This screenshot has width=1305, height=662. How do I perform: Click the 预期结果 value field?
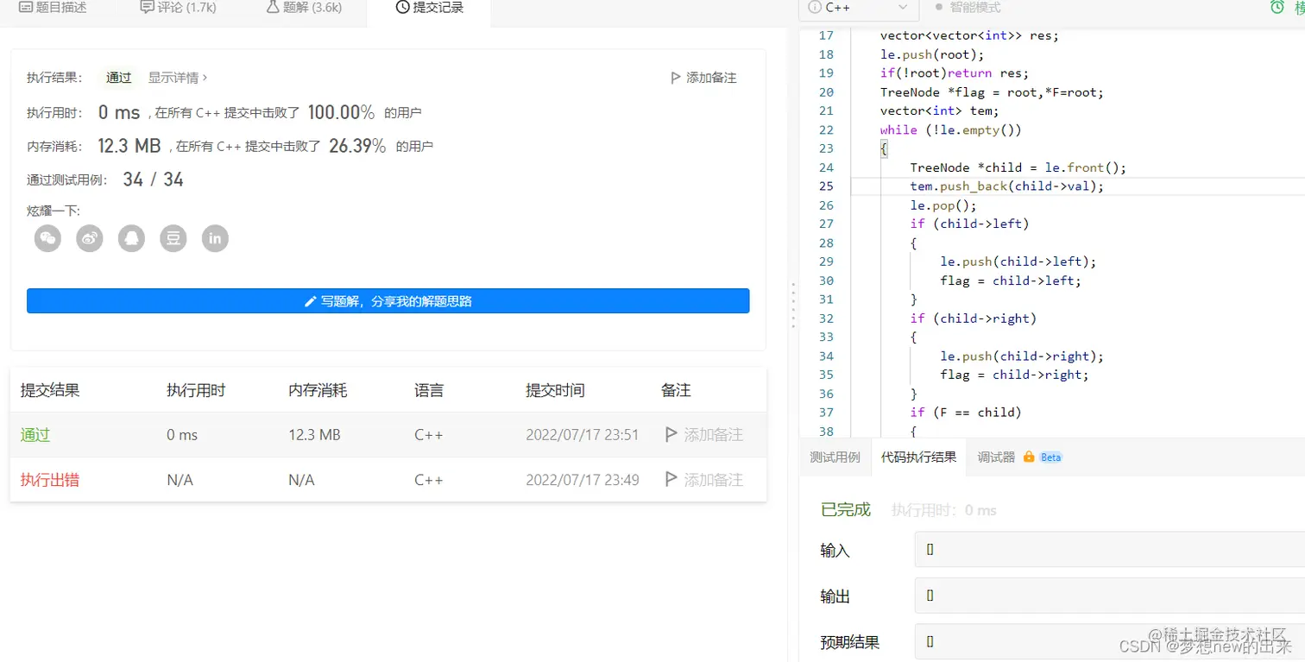[1110, 642]
